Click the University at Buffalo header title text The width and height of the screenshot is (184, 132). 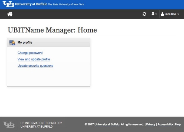pos(31,5)
